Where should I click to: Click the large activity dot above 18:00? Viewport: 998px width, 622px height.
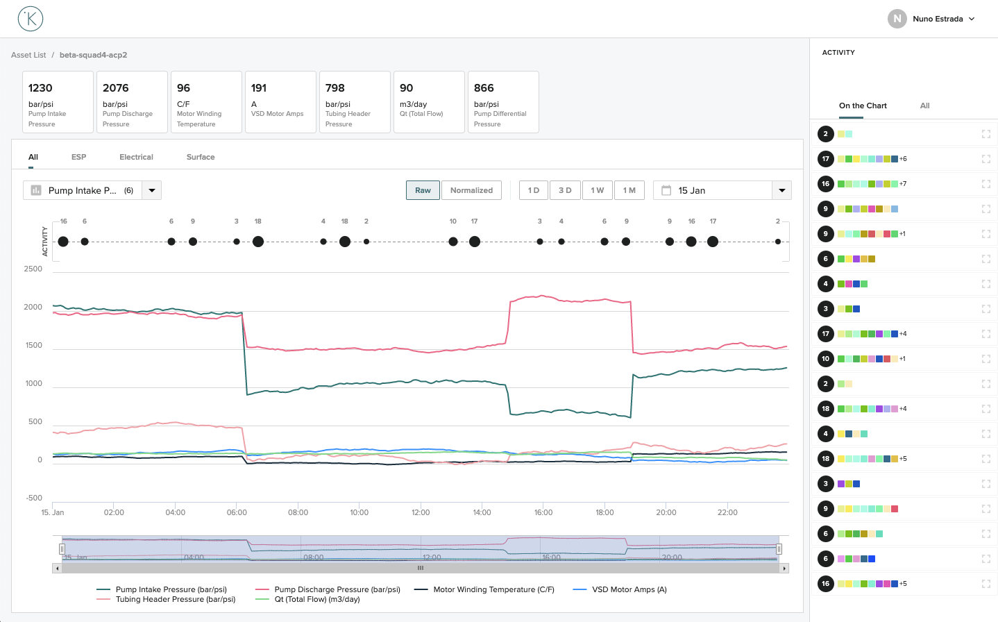coord(604,242)
